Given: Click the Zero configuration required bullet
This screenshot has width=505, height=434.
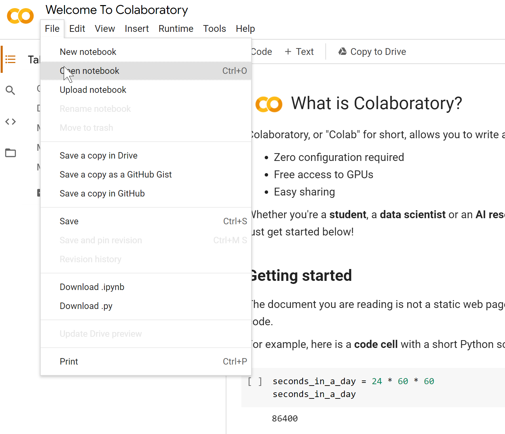Looking at the screenshot, I should point(339,157).
